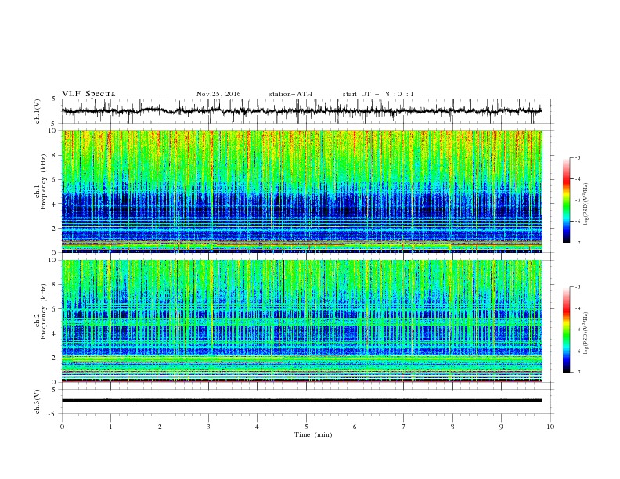Click the time-axis tick label "9"
Viewport: 620px width, 479px height.
point(501,427)
